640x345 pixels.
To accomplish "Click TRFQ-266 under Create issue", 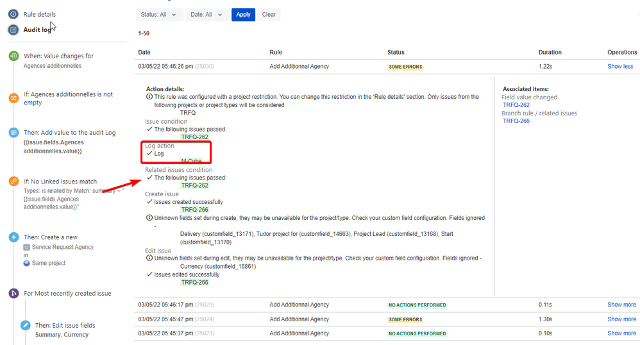I will 195,210.
